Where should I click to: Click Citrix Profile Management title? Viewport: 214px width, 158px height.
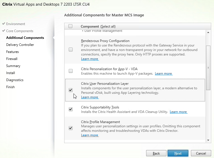click(x=101, y=122)
